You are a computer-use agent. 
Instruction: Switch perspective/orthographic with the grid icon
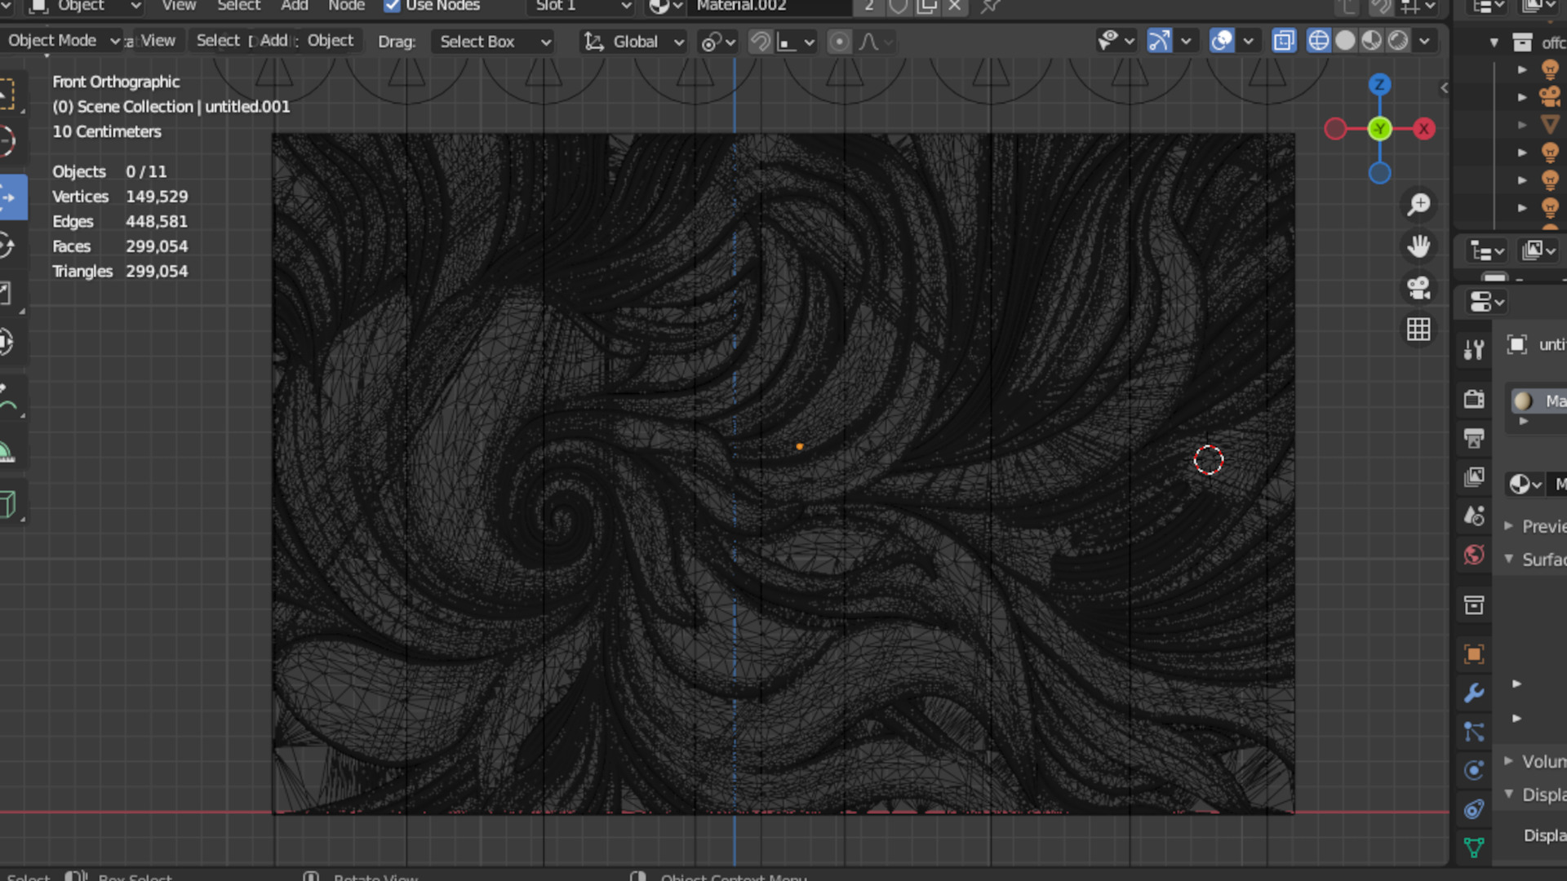coord(1418,330)
